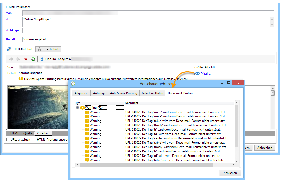
Task: Click the An field scroll-up arrow
Action: click(x=272, y=19)
